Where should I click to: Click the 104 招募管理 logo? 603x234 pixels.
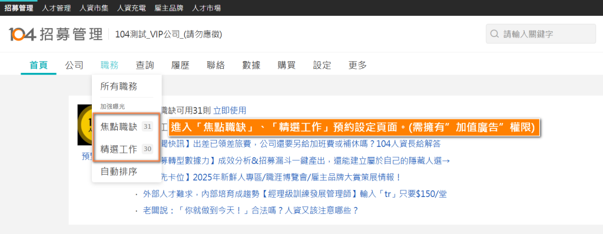56,34
